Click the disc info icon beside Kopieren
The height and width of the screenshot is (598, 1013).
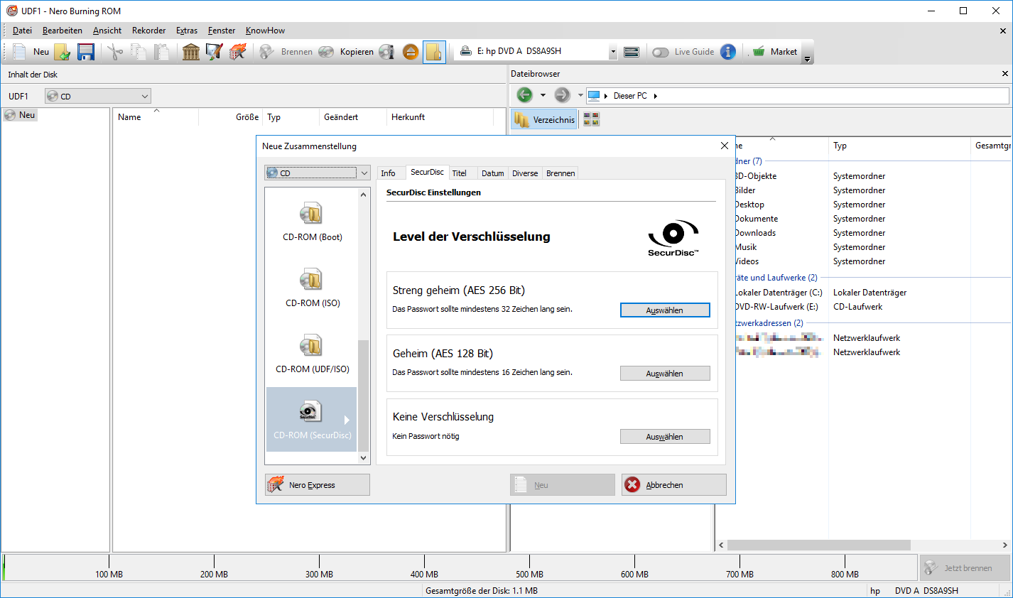coord(386,52)
